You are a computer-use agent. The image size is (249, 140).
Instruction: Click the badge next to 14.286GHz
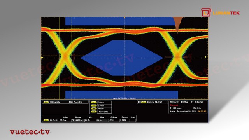click(94, 112)
